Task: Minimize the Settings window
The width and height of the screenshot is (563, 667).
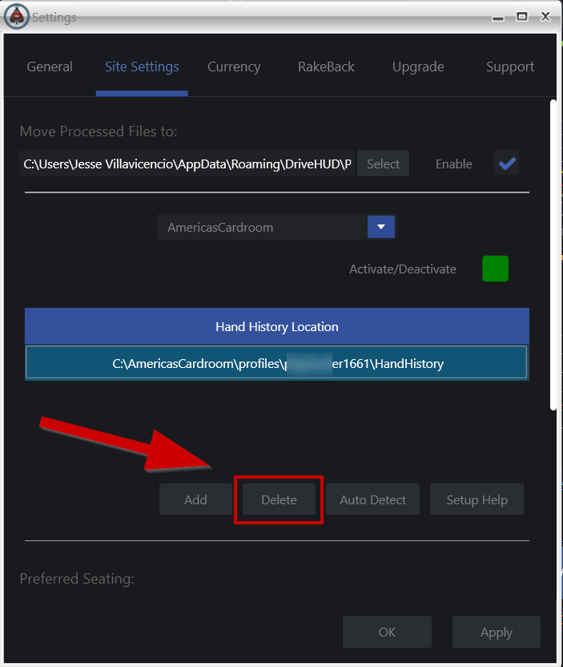Action: coord(498,18)
